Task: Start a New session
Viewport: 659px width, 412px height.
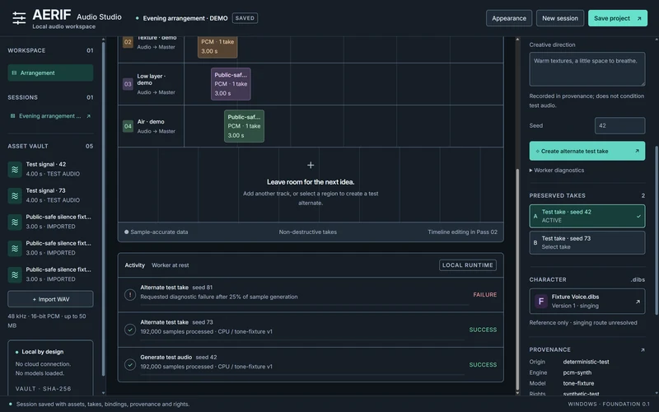Action: point(560,18)
